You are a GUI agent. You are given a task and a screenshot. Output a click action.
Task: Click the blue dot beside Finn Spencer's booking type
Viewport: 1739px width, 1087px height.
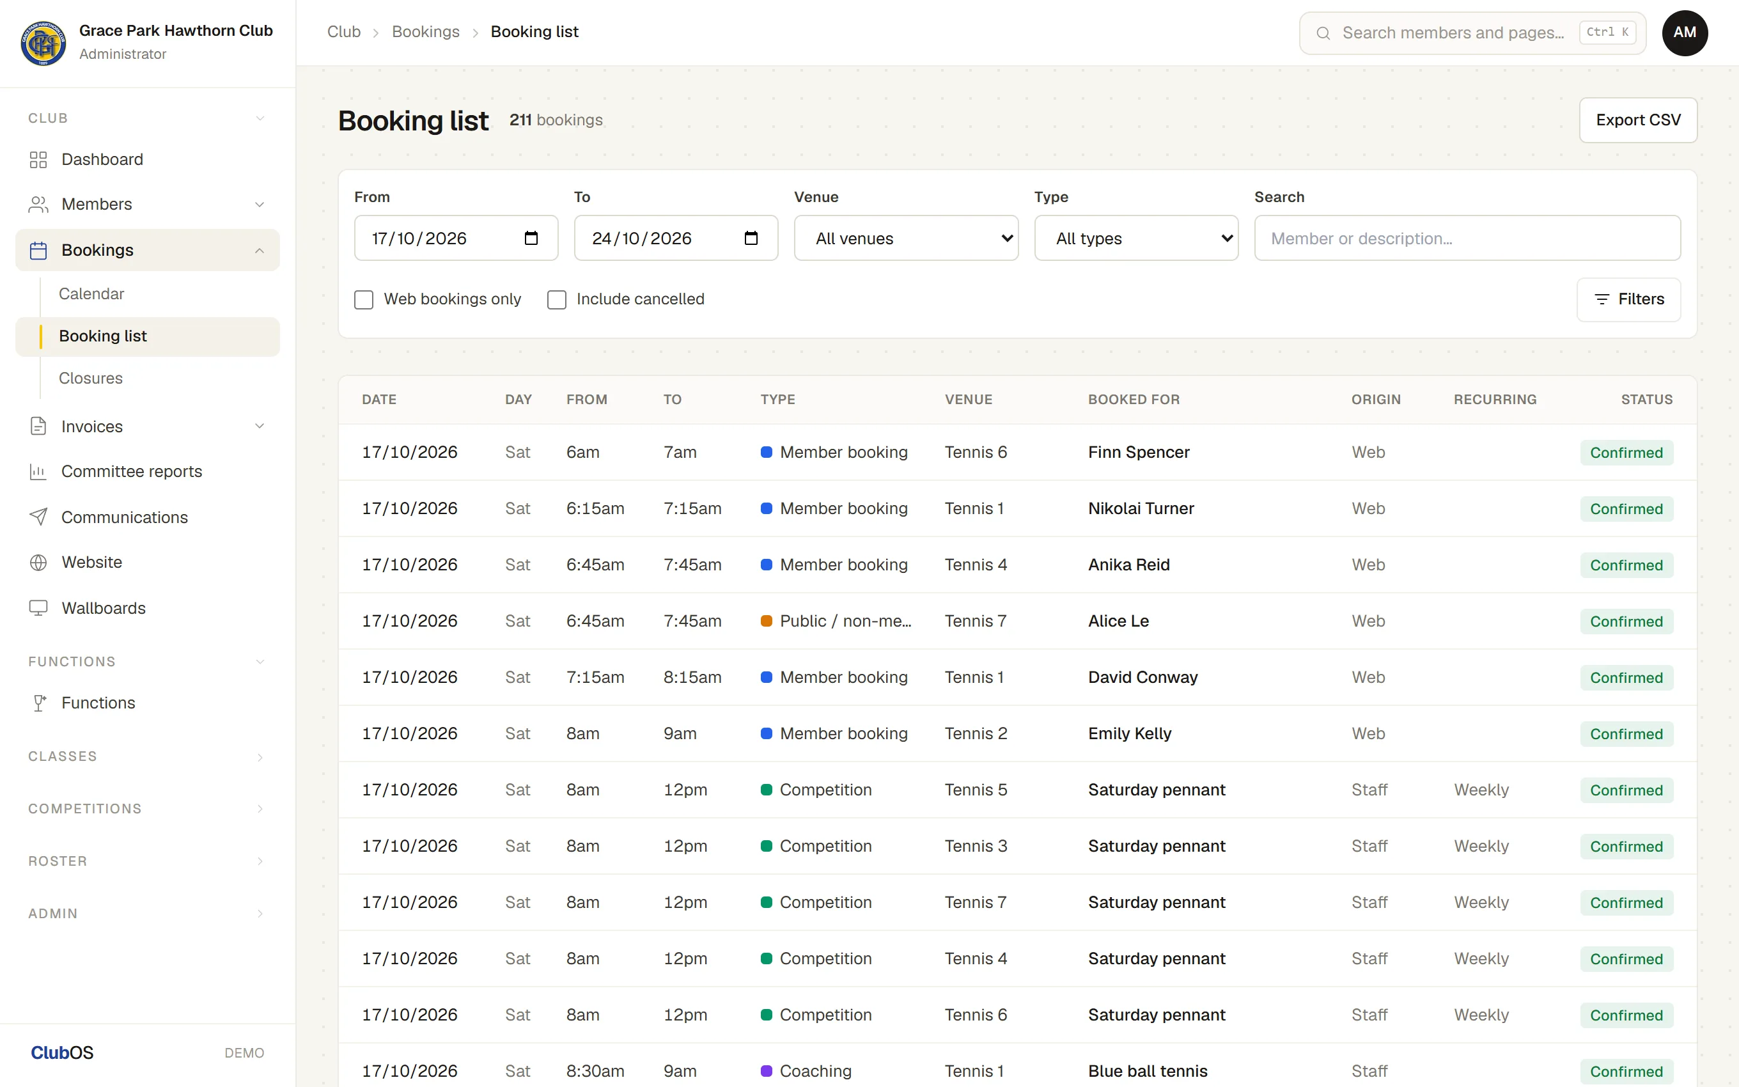pos(766,452)
